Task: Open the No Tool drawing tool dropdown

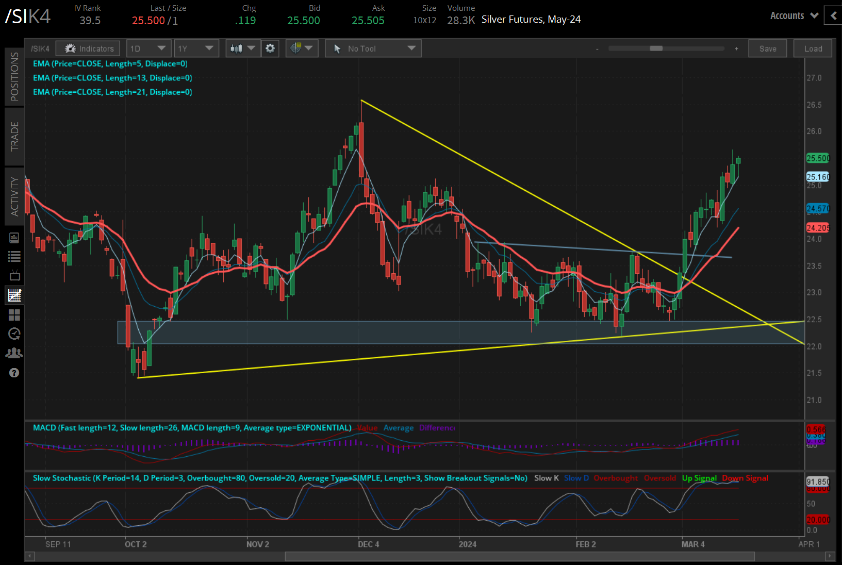Action: click(373, 48)
